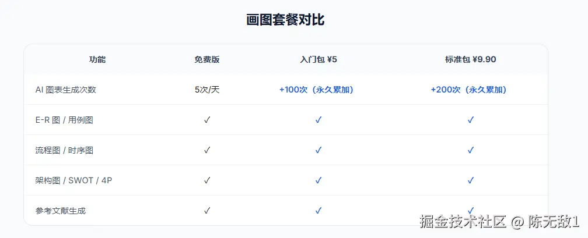Click the free version E-R 图 checkmark
The image size is (588, 238).
coord(207,120)
